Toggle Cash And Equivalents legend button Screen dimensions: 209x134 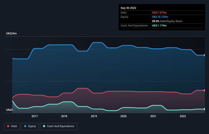pyautogui.click(x=59, y=126)
